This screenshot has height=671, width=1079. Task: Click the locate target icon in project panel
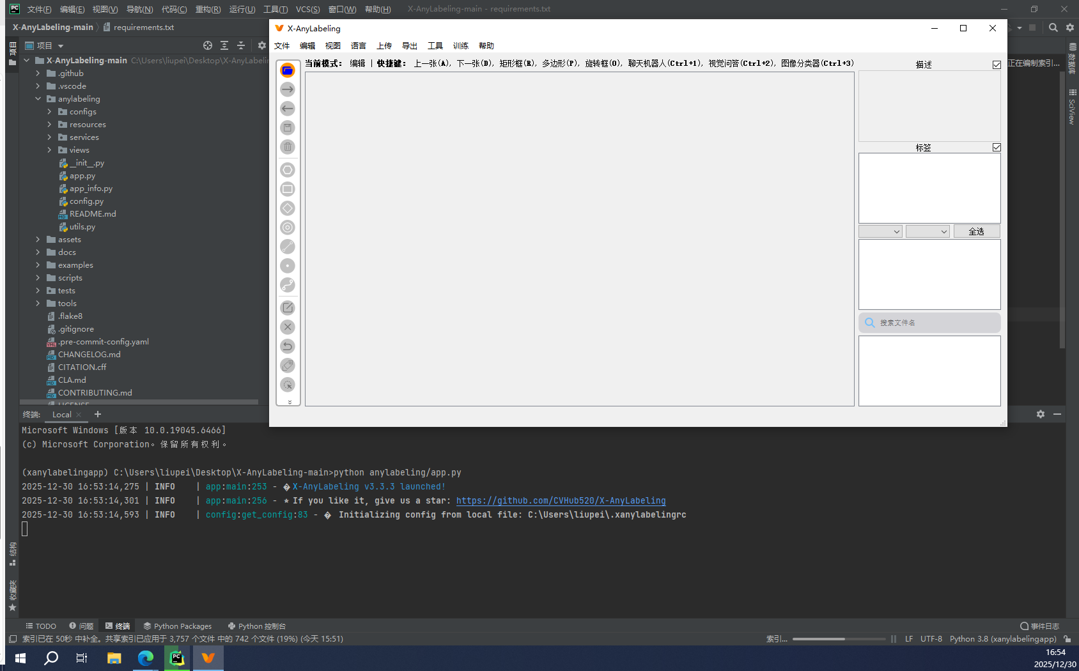(208, 45)
